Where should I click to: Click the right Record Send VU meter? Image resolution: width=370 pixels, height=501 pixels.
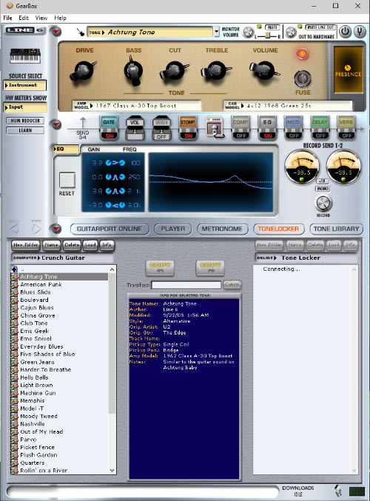343,167
